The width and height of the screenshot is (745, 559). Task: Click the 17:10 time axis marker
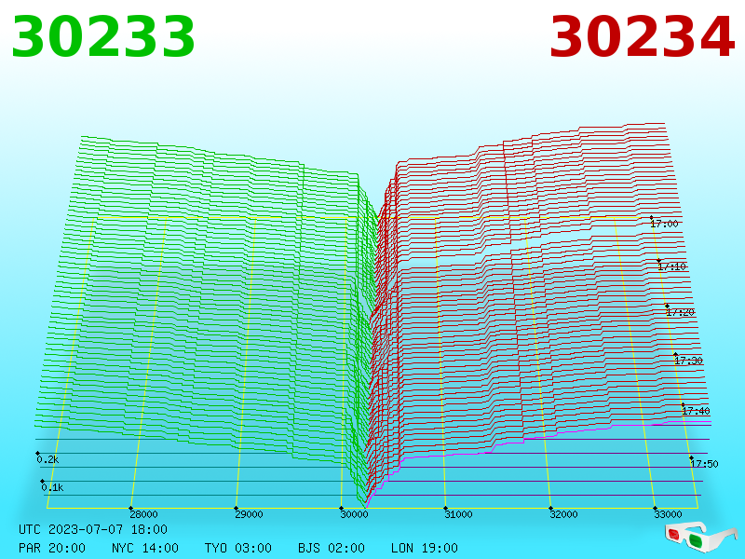click(671, 266)
